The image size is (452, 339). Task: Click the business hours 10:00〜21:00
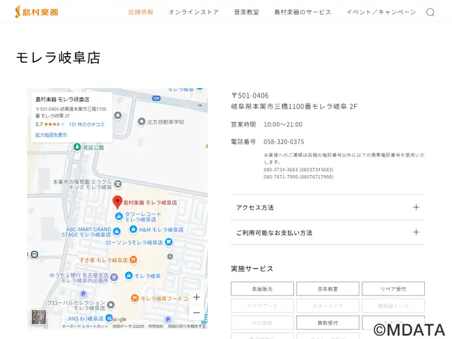coord(283,124)
